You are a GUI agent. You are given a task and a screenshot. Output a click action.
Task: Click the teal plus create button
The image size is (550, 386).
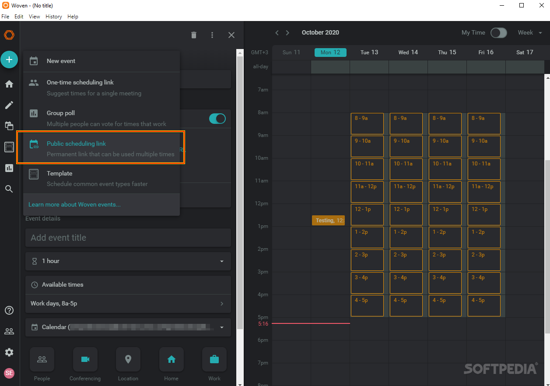click(9, 60)
